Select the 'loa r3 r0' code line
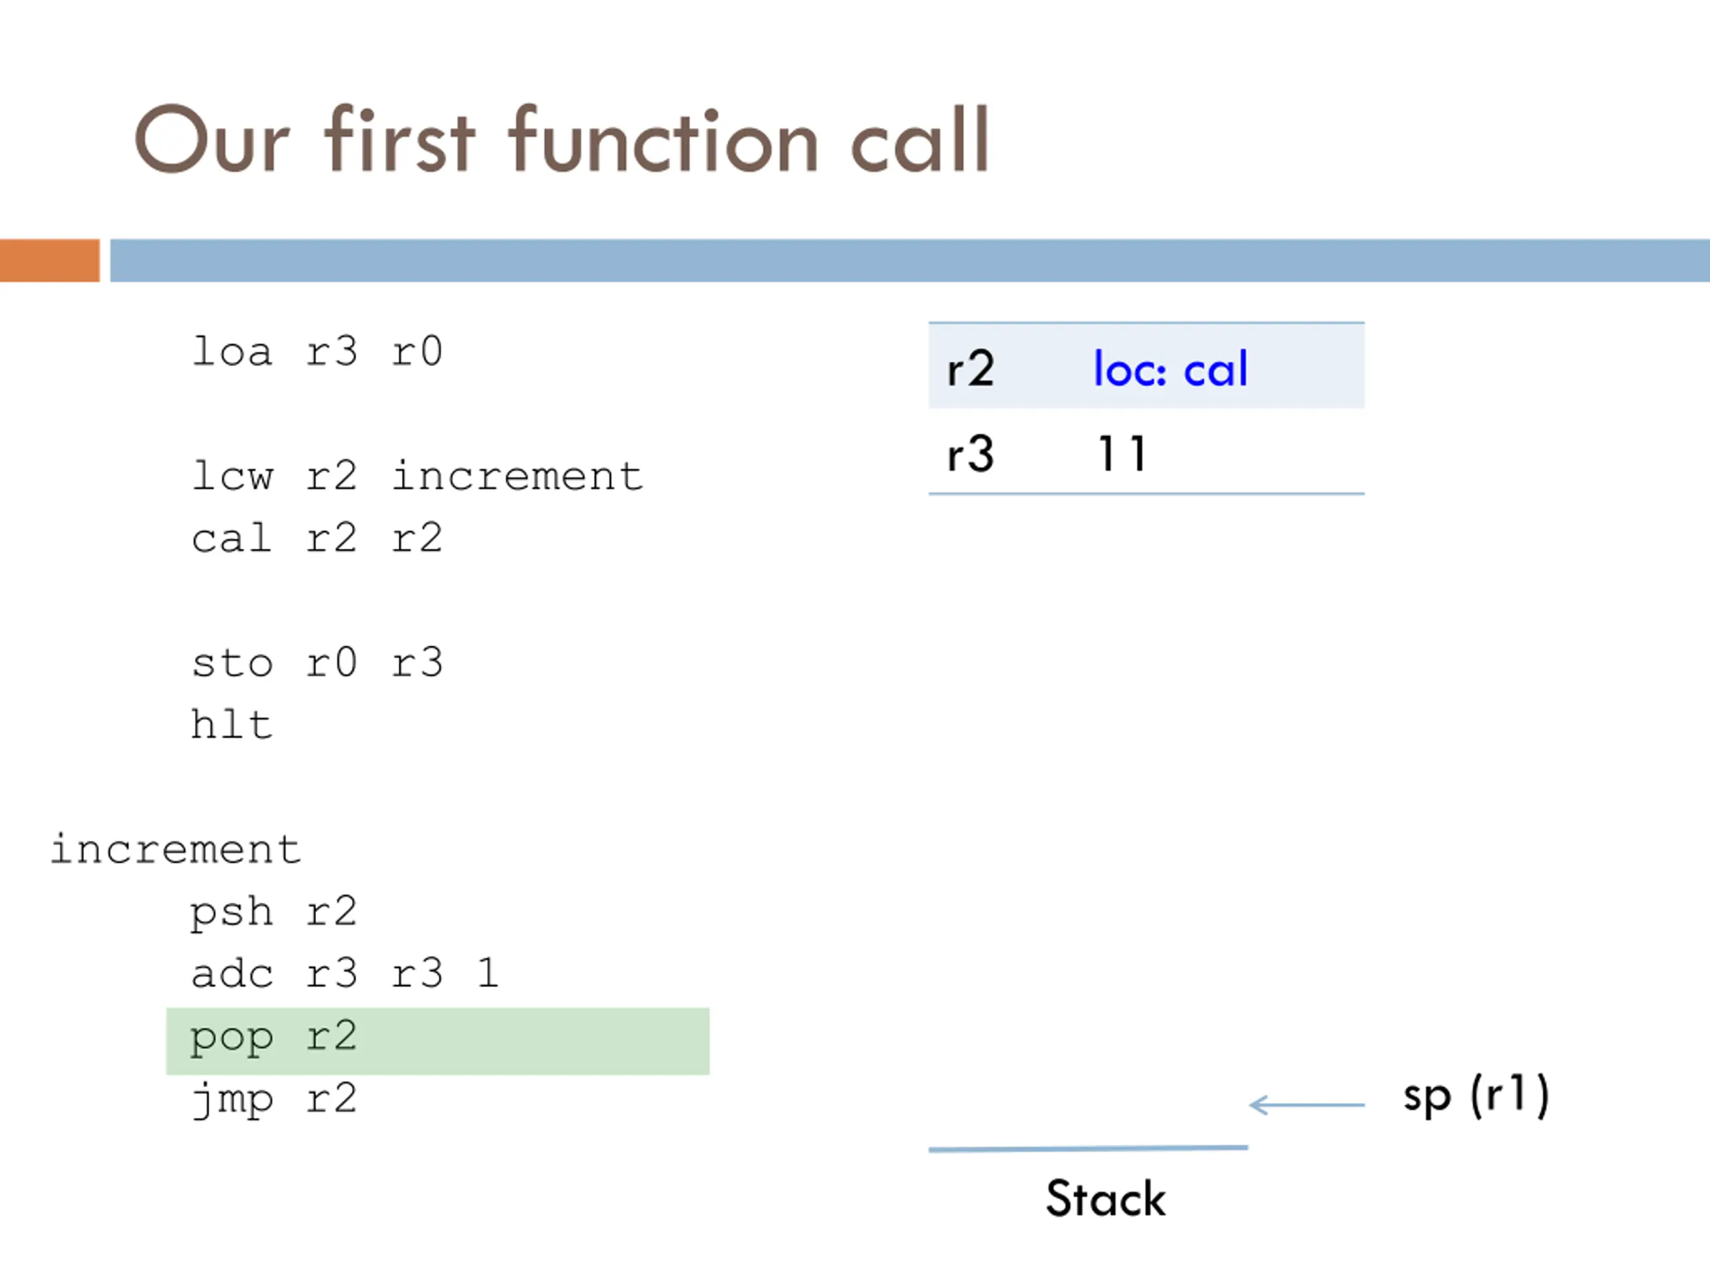Image resolution: width=1710 pixels, height=1282 pixels. [317, 352]
